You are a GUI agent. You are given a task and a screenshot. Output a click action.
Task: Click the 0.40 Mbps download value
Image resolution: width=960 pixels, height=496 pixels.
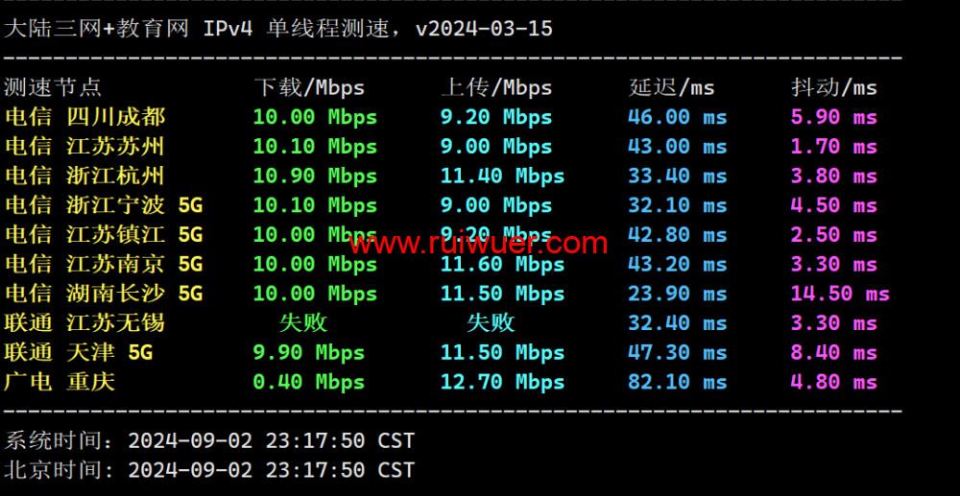(x=308, y=382)
